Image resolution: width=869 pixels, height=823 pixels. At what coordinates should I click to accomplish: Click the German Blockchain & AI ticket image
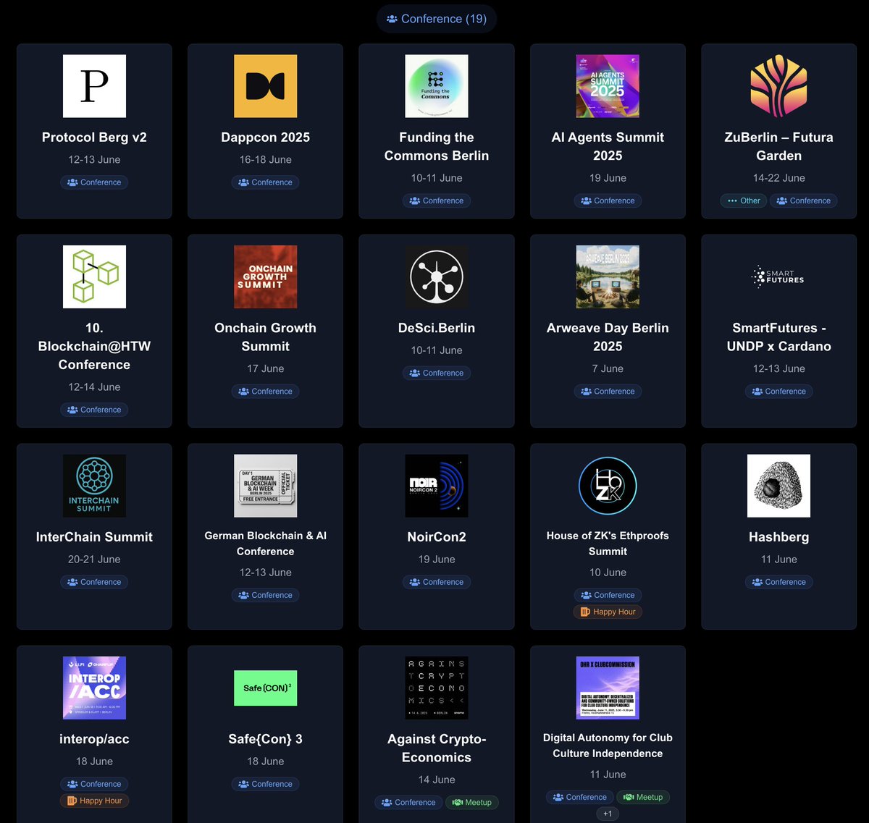coord(265,486)
